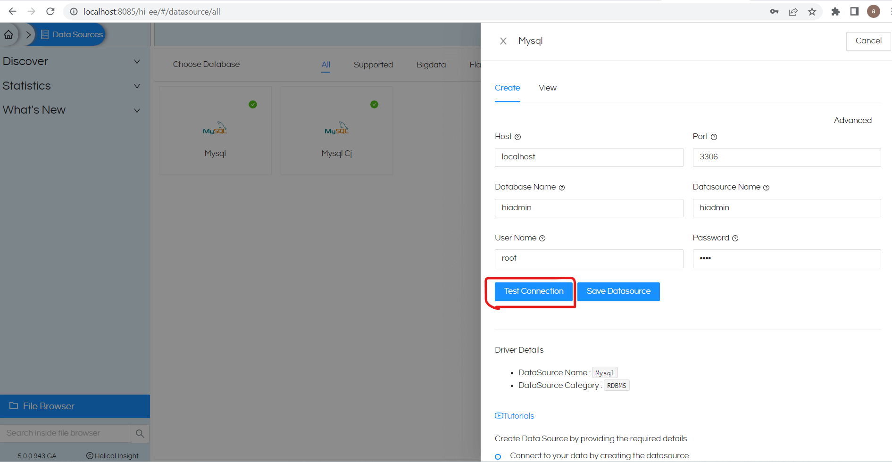Open Advanced connection settings
Image resolution: width=892 pixels, height=462 pixels.
pos(852,120)
